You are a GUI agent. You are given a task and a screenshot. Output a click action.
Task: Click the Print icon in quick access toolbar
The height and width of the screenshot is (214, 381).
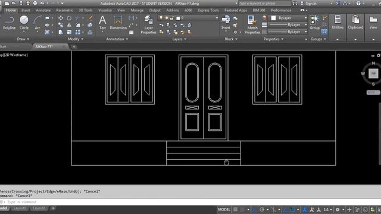tap(35, 4)
